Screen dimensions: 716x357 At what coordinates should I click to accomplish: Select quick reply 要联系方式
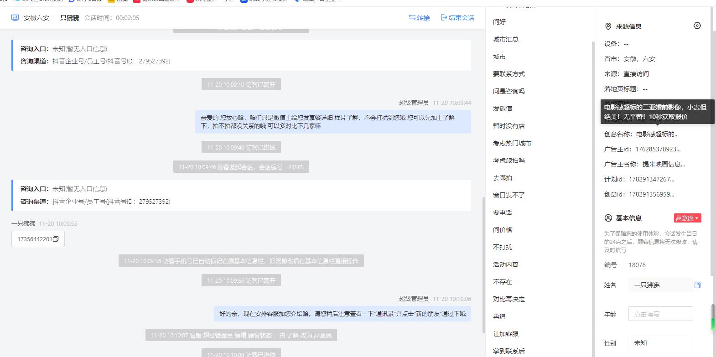(x=509, y=74)
